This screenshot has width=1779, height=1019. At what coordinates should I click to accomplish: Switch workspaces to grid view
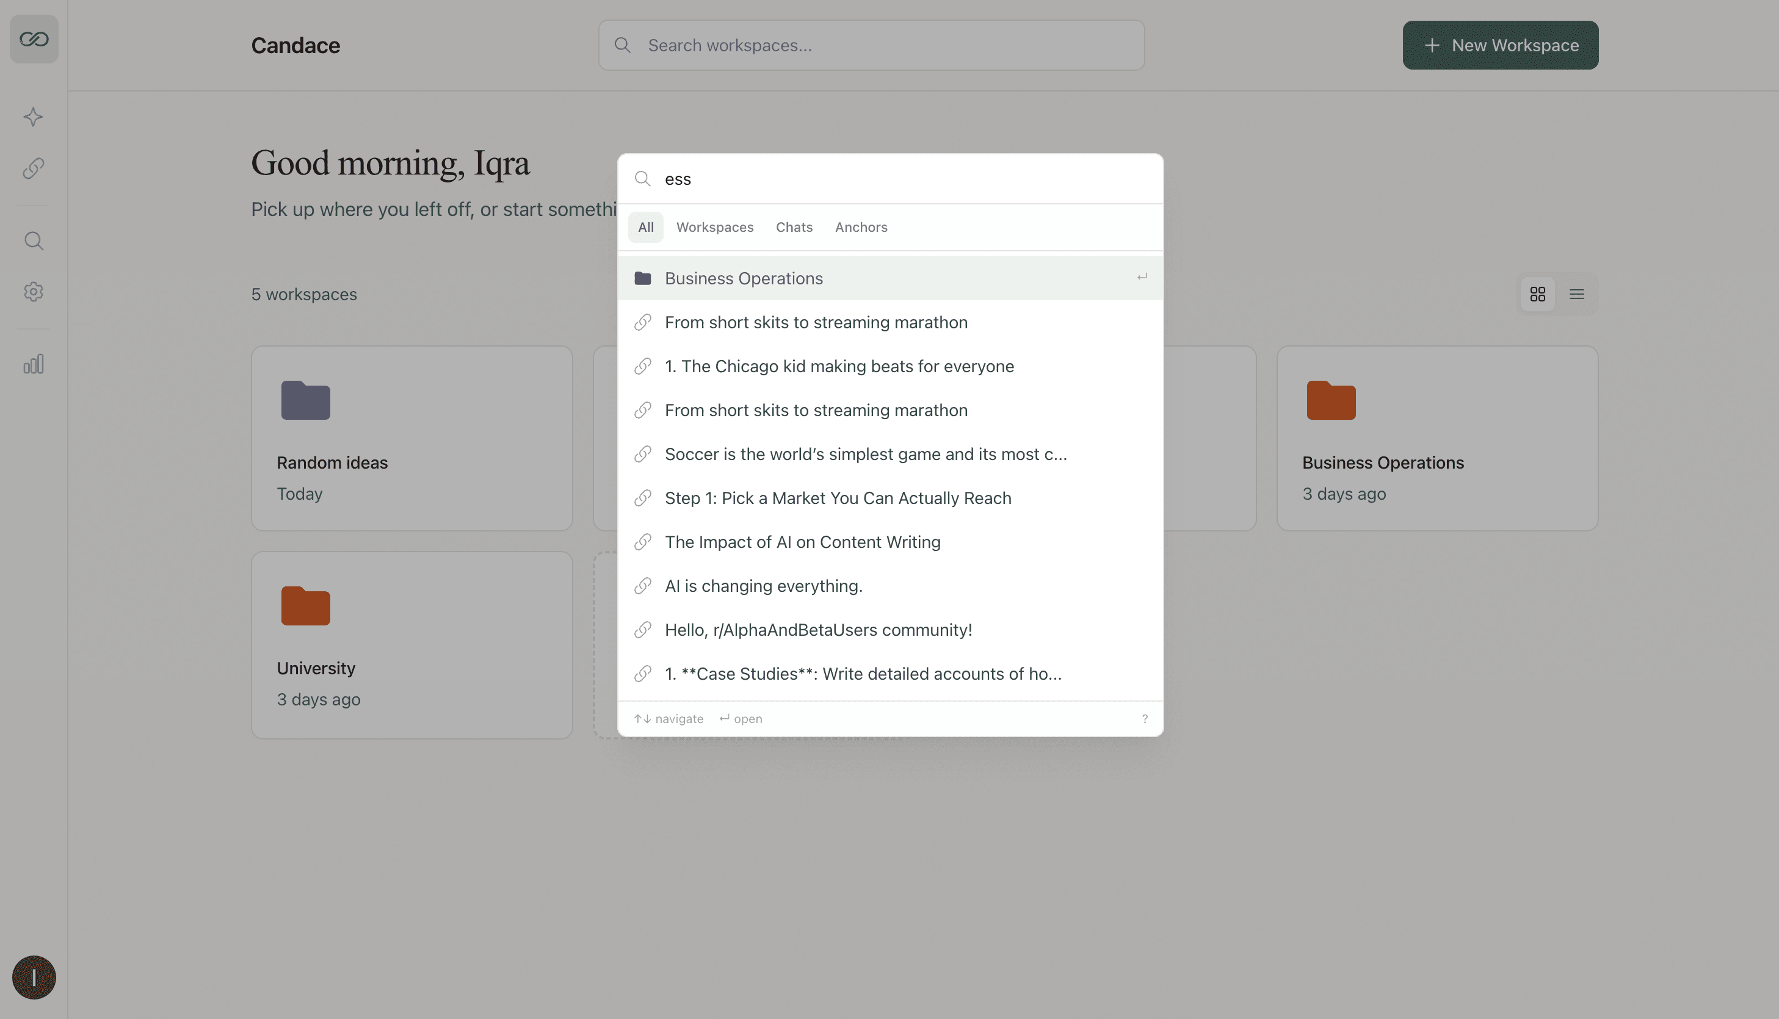pyautogui.click(x=1537, y=294)
